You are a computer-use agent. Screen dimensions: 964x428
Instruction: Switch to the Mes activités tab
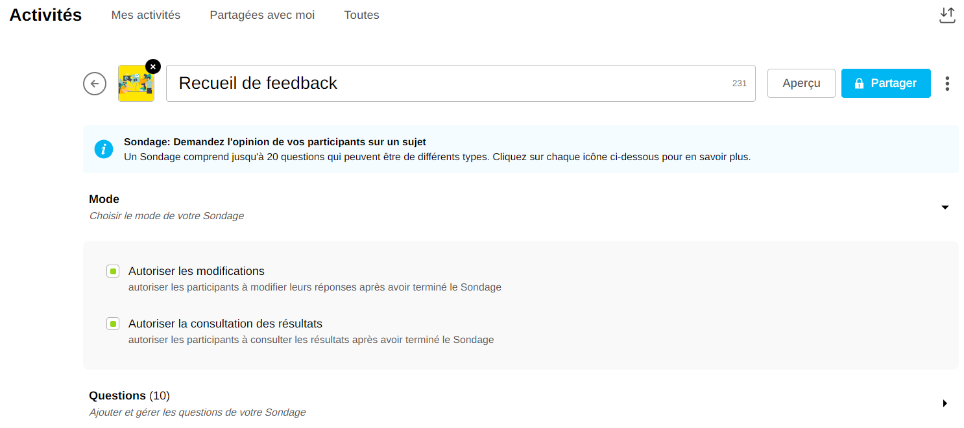click(146, 15)
